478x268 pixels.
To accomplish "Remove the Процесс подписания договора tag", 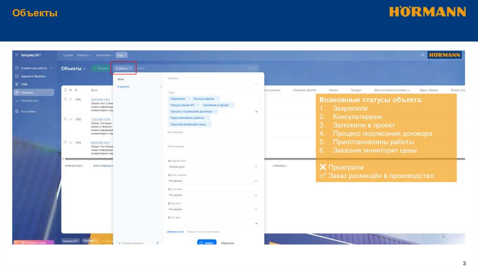I will pos(216,112).
